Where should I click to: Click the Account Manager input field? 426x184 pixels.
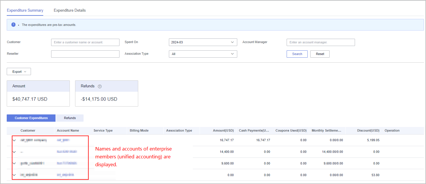(321, 42)
